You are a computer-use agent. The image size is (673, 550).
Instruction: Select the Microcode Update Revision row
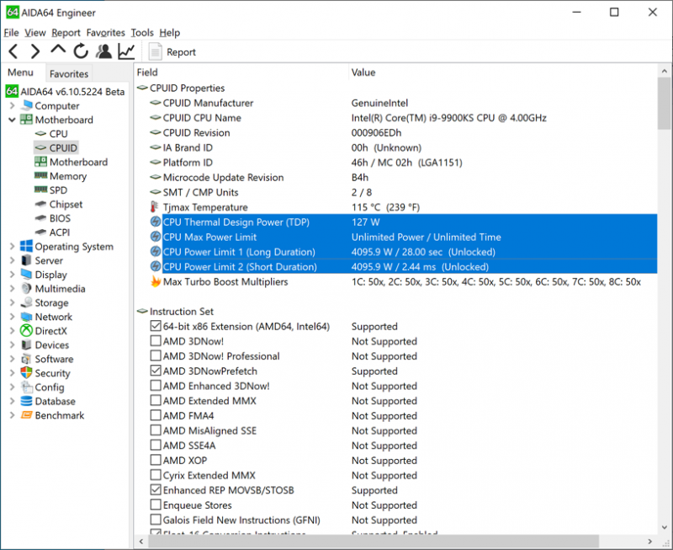(402, 178)
